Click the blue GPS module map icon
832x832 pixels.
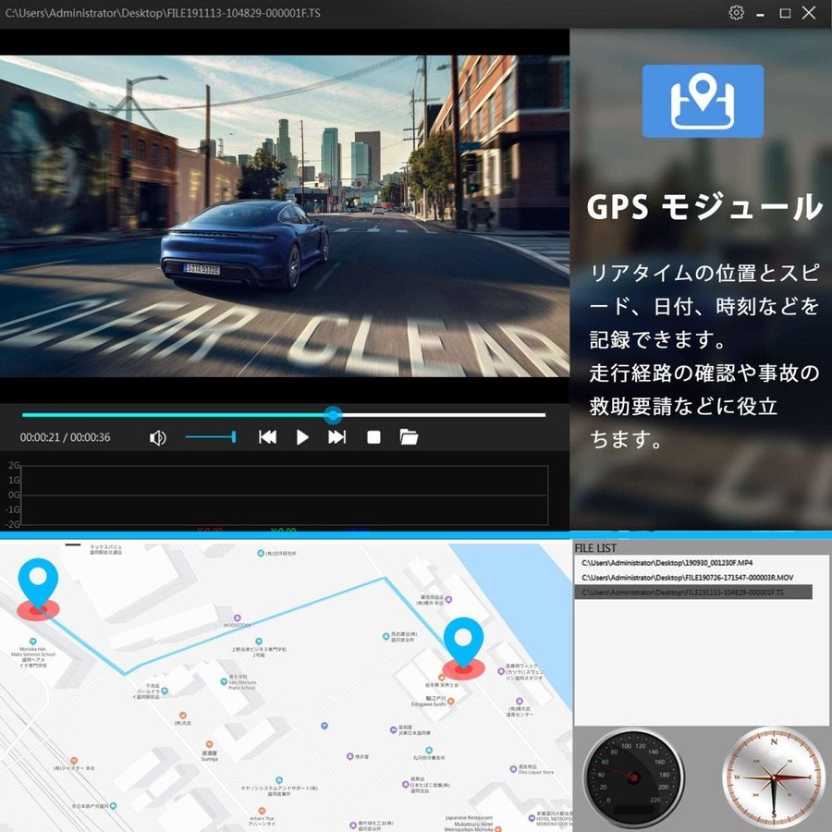[x=703, y=101]
